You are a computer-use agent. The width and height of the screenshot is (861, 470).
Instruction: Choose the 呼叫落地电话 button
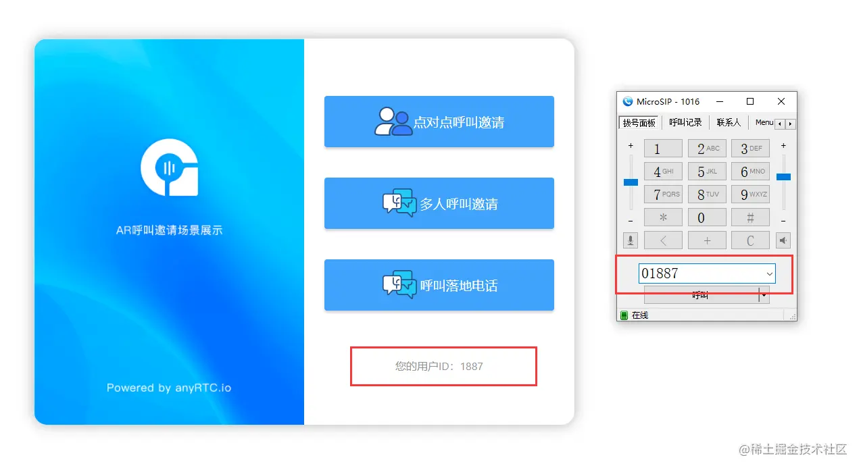439,285
